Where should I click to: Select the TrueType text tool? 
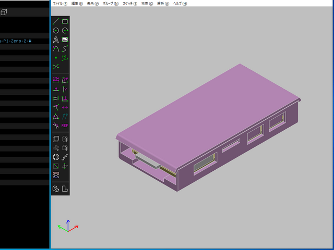tap(56, 40)
